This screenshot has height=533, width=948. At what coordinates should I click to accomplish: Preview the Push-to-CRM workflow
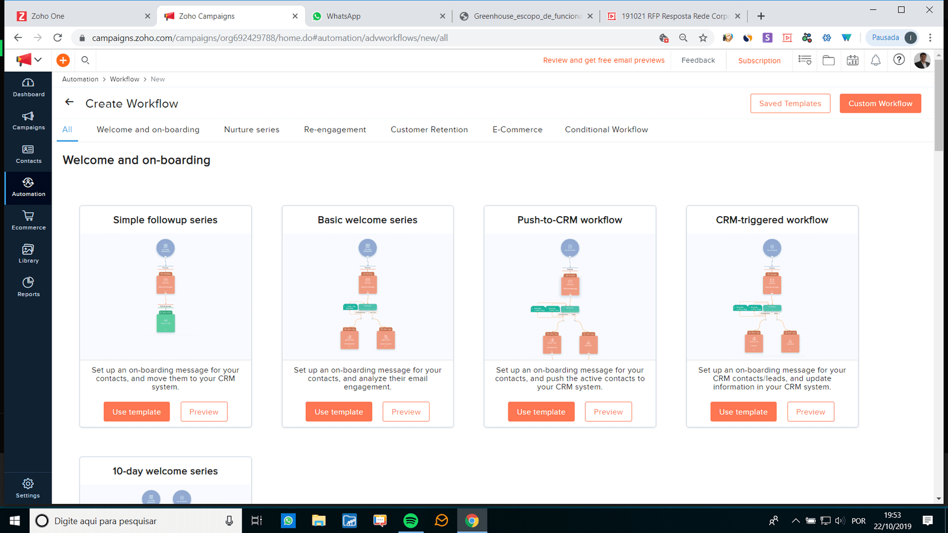(x=608, y=412)
